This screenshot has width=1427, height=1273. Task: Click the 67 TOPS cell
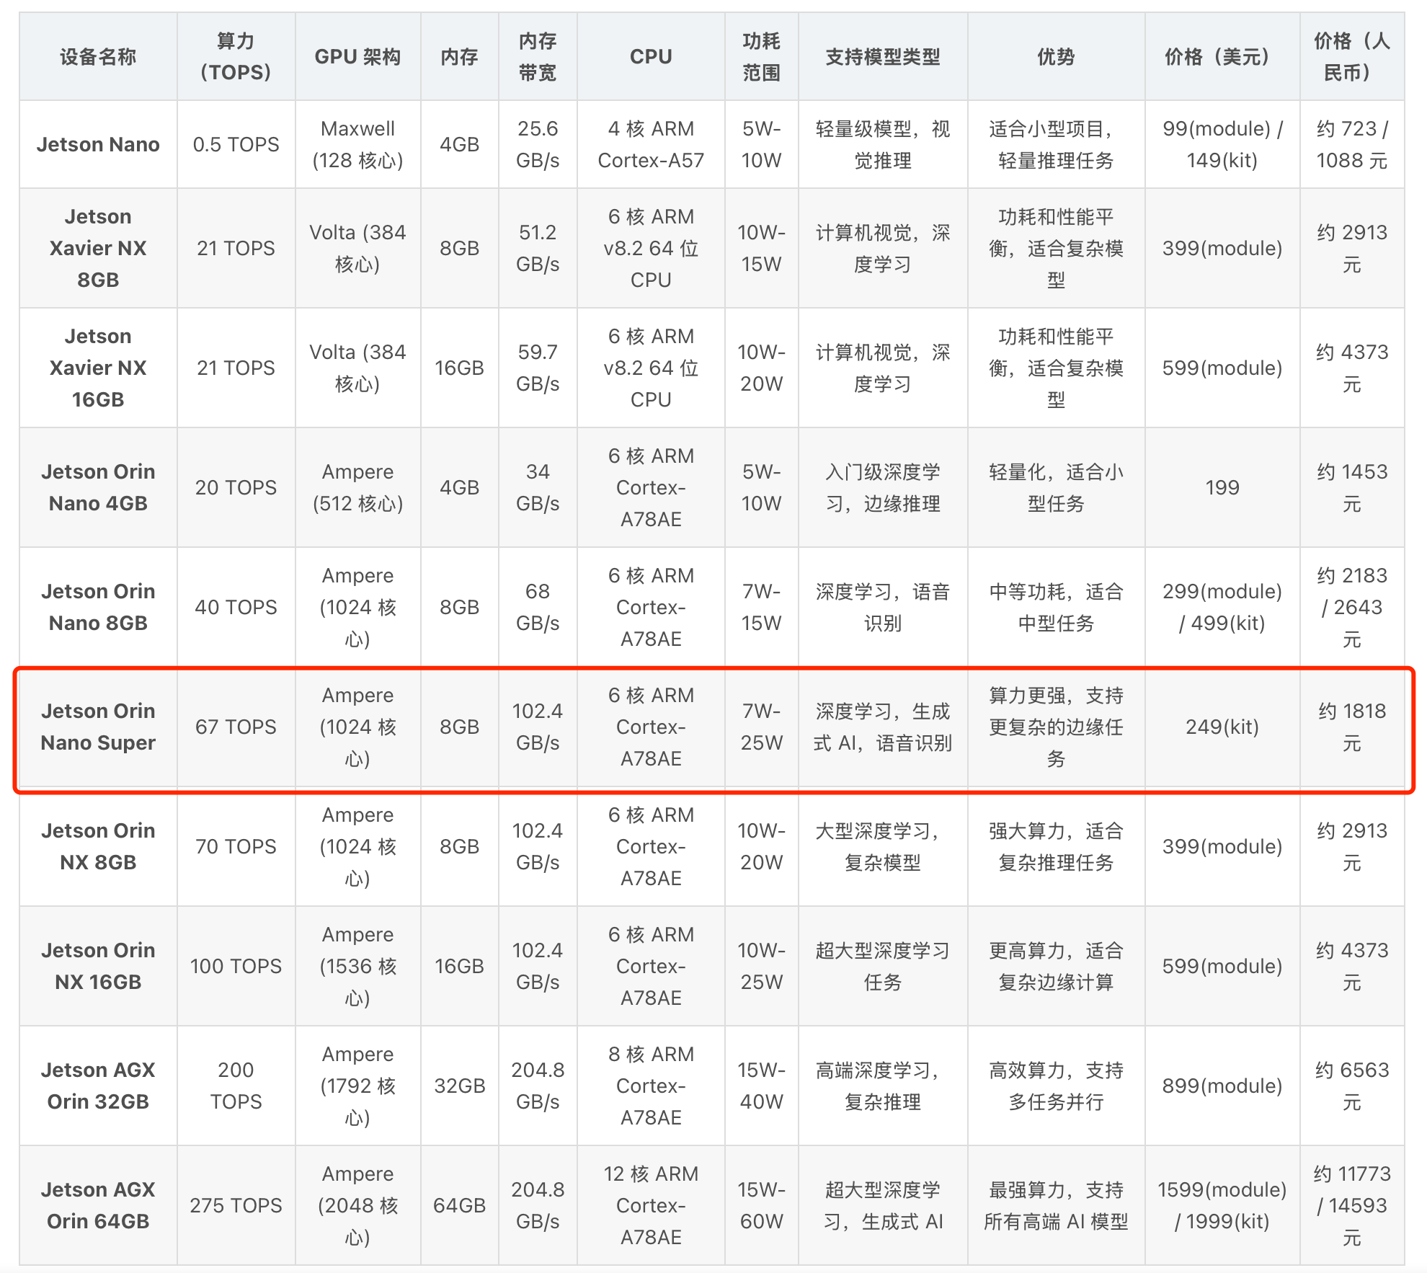point(236,727)
